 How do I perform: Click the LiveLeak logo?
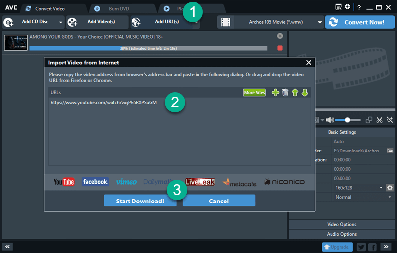(200, 182)
